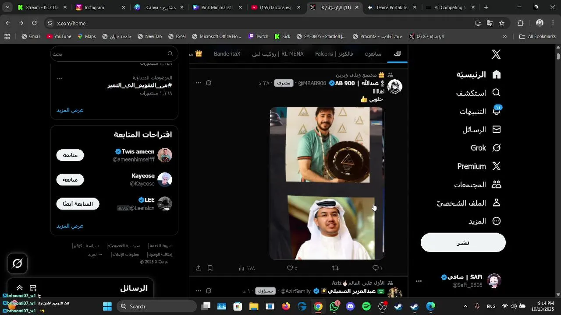This screenshot has width=561, height=315.
Task: Select the فالكونز | Falcons tab
Action: [334, 54]
